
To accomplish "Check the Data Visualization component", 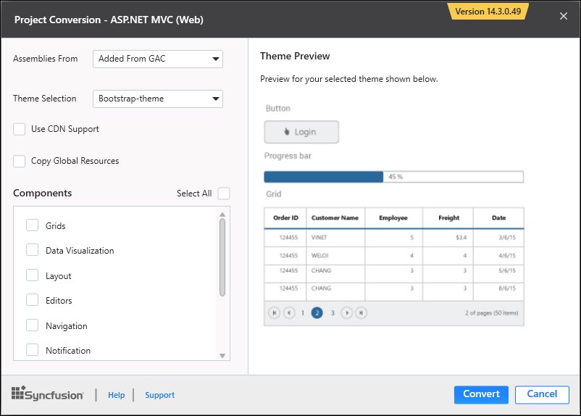I will click(32, 250).
